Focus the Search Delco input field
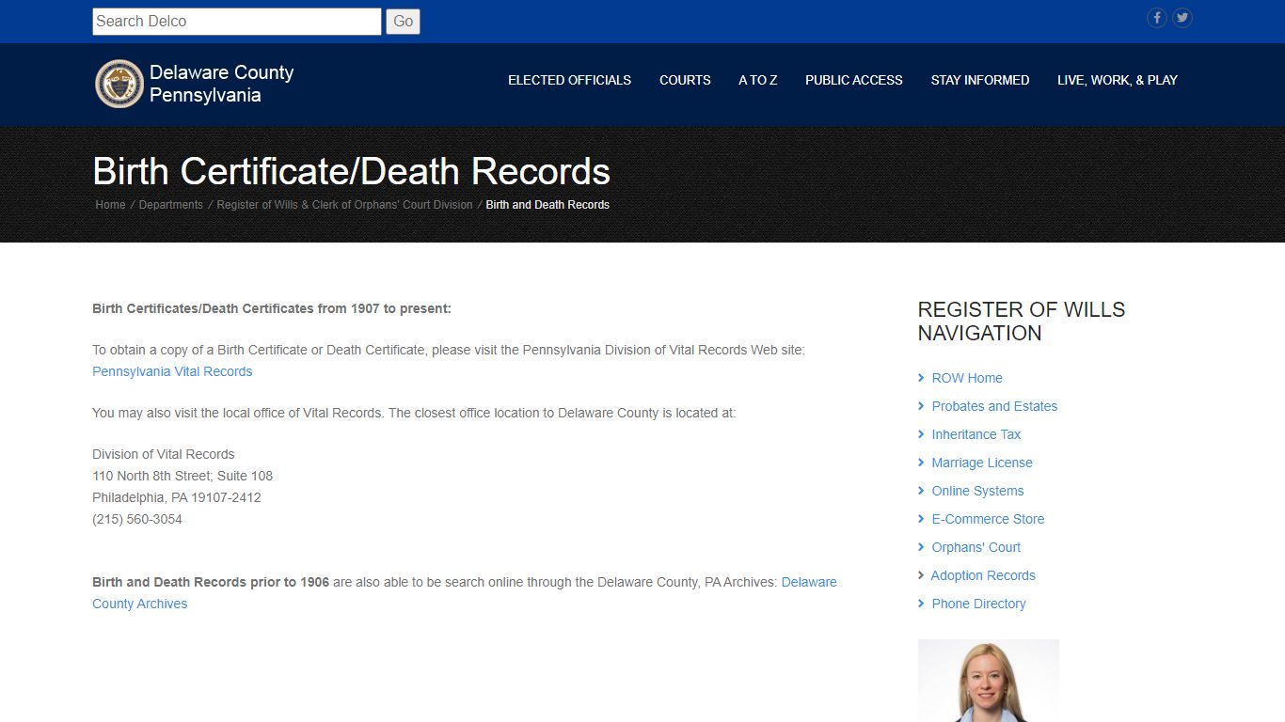 pos(236,22)
